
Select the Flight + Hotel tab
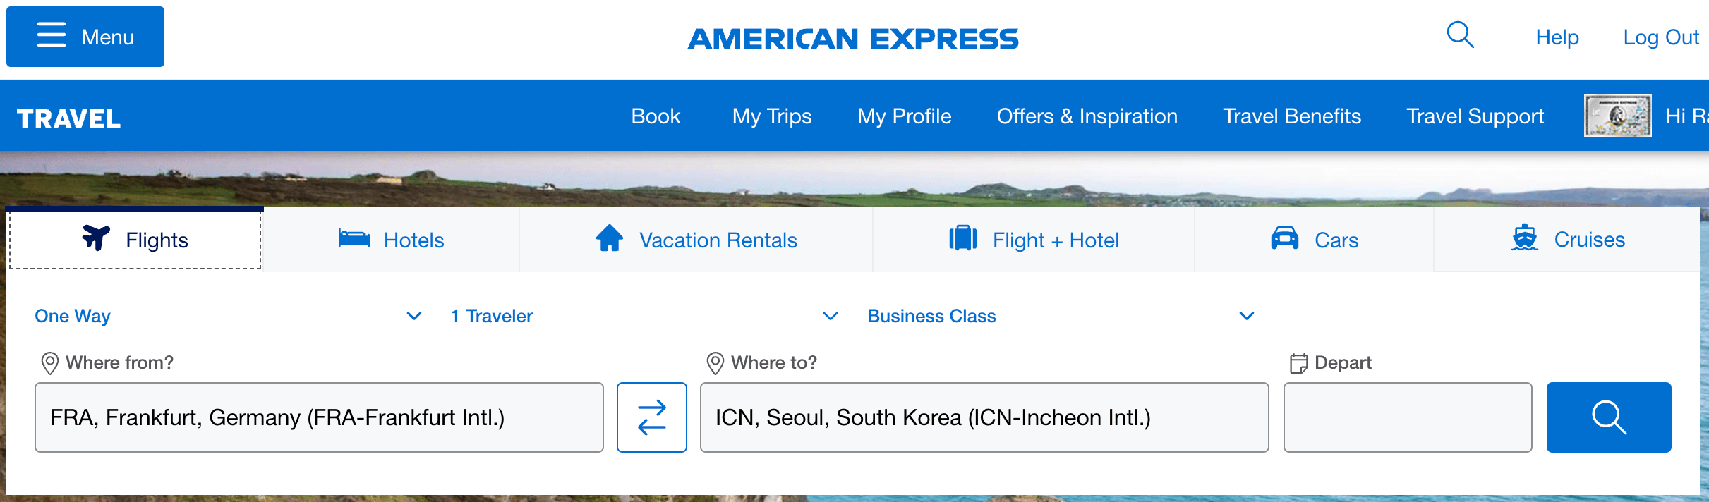(1034, 240)
